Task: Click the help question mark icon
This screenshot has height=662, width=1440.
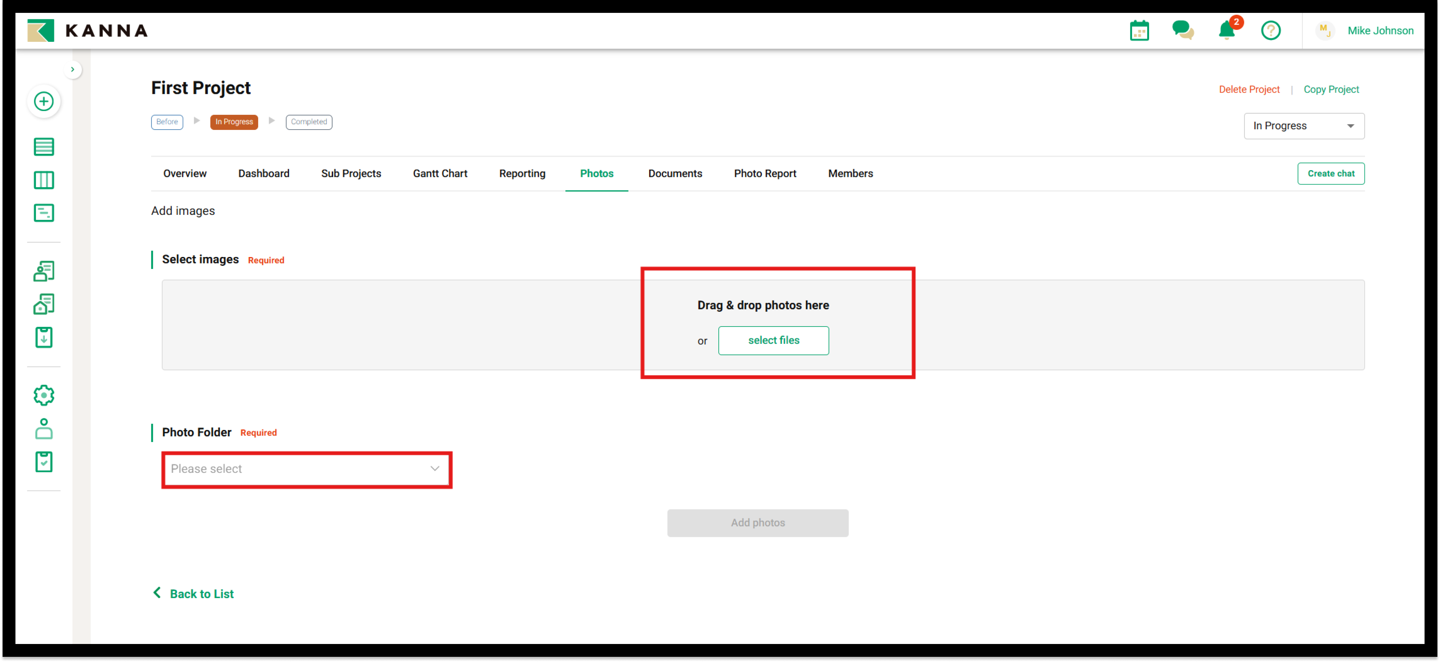Action: [x=1270, y=30]
